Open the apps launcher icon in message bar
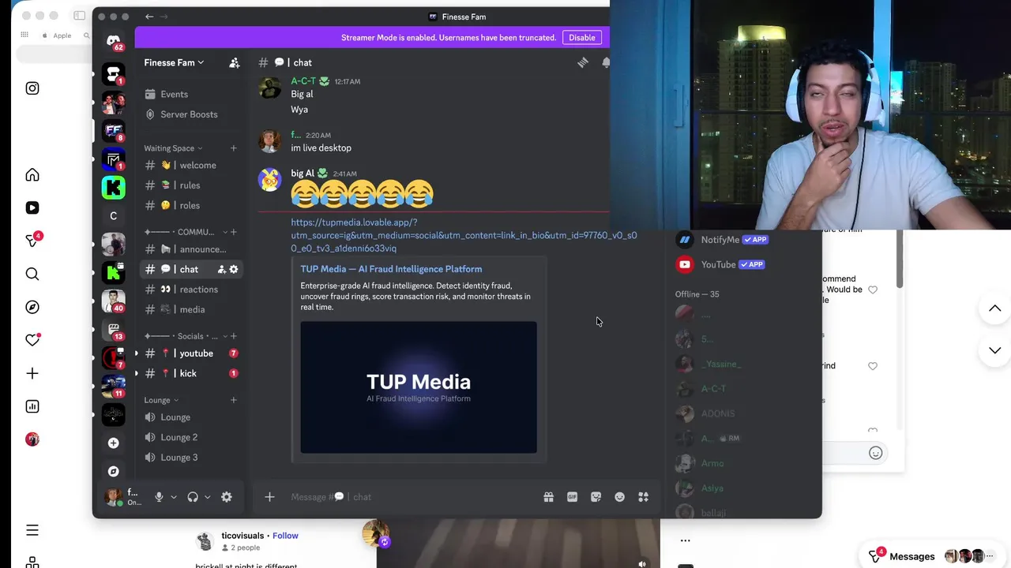Screen dimensions: 1011x568 (643, 497)
